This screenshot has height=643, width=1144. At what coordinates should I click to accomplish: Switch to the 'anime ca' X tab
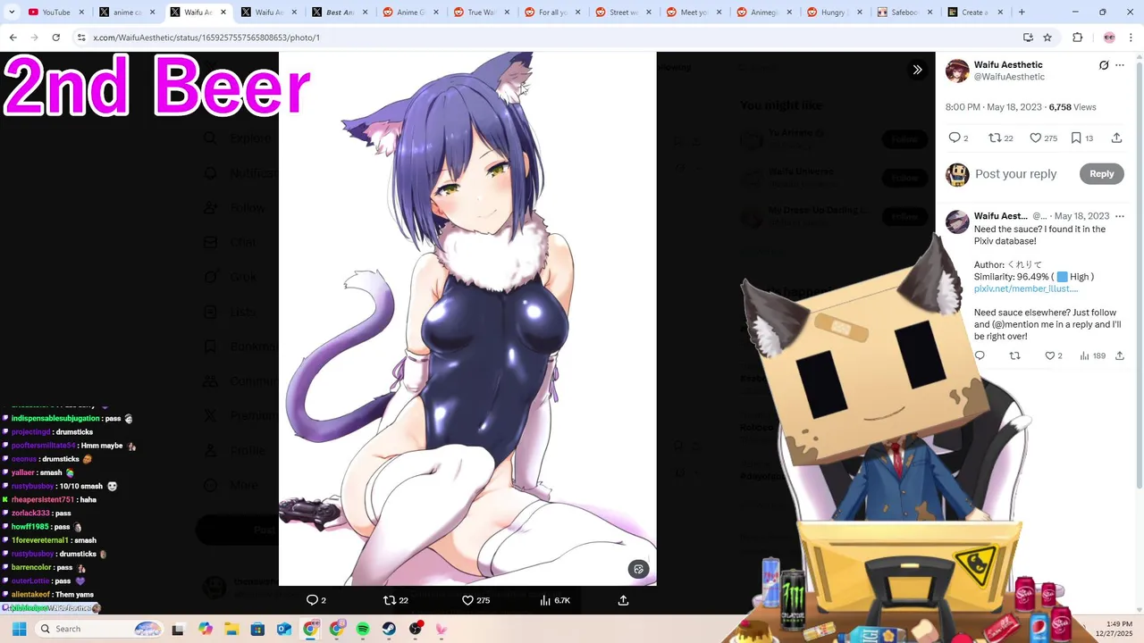coord(125,13)
